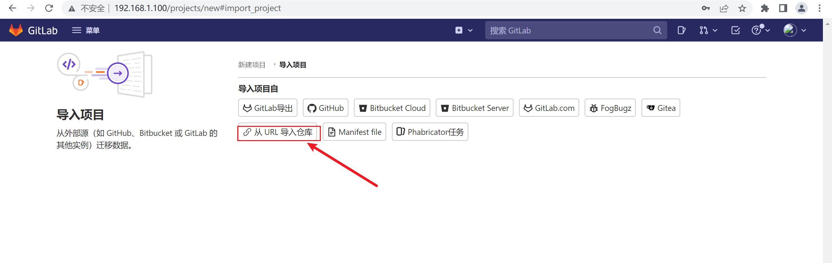Import from GitLab.com button

coord(549,108)
